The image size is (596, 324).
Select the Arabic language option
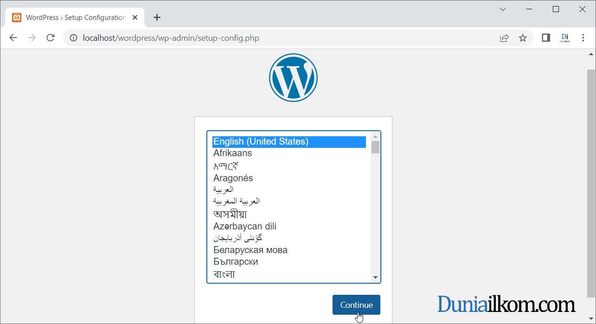pyautogui.click(x=289, y=190)
